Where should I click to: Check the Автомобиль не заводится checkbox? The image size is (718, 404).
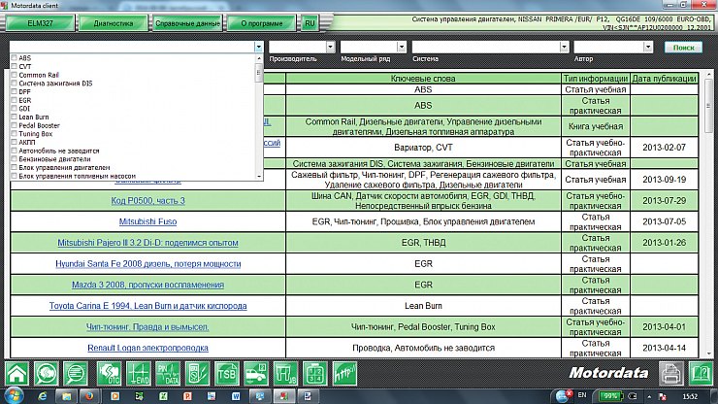pyautogui.click(x=15, y=151)
